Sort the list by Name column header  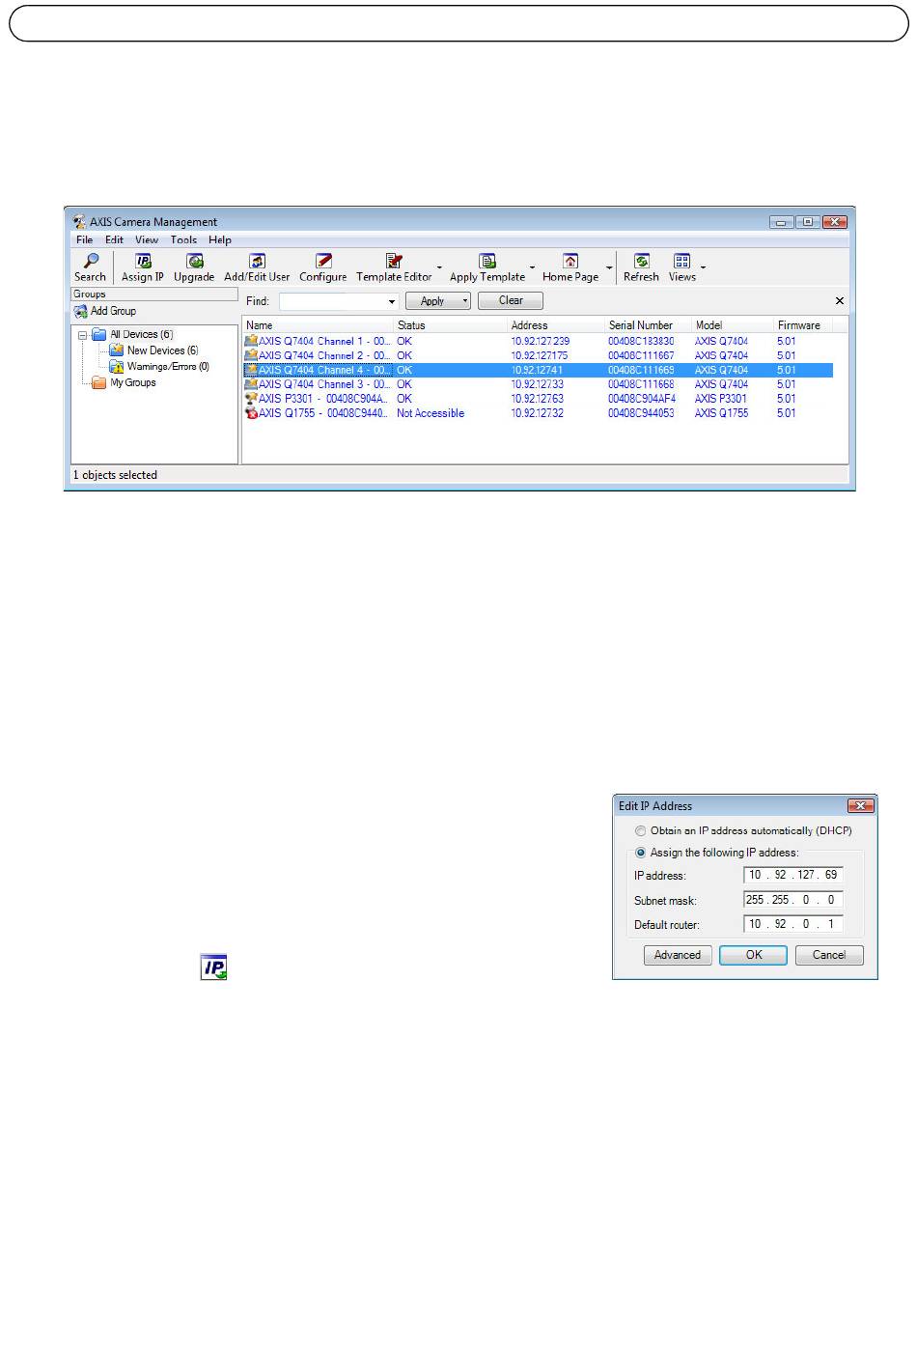(x=319, y=325)
